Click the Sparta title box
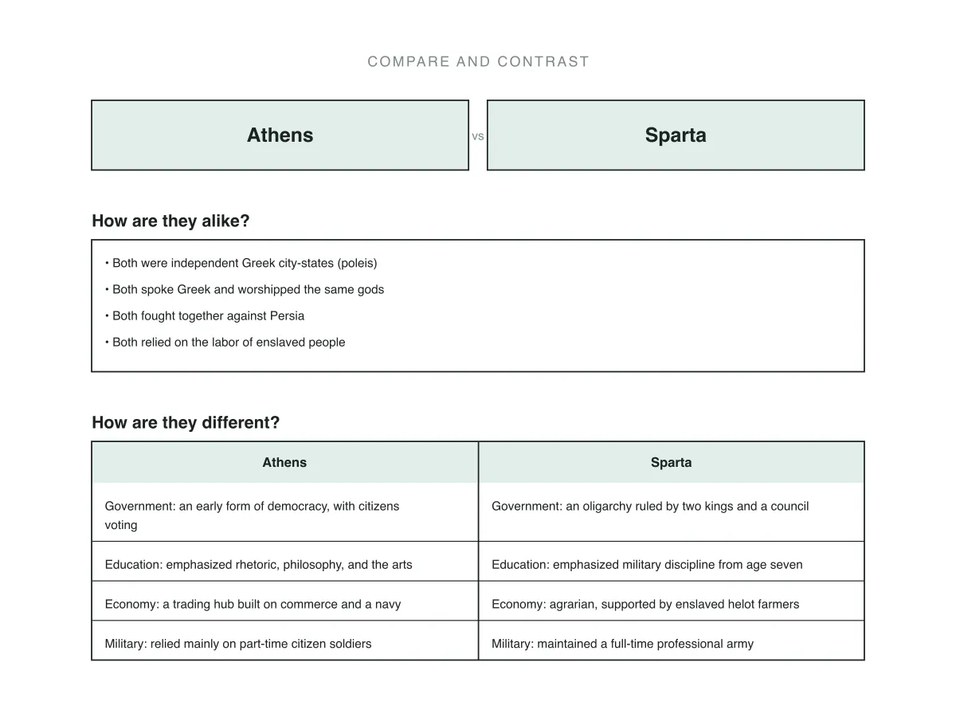Image resolution: width=956 pixels, height=717 pixels. [x=676, y=135]
